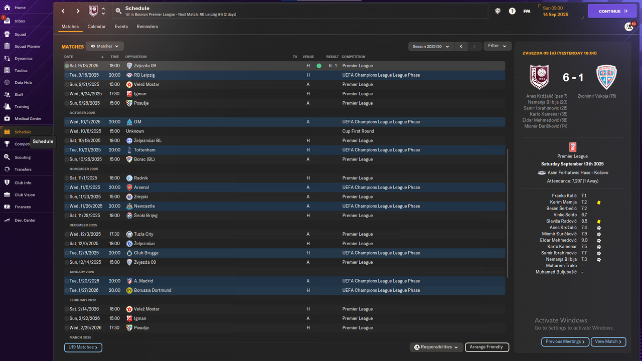Open the Matches view dropdown
This screenshot has width=642, height=361.
click(x=105, y=46)
